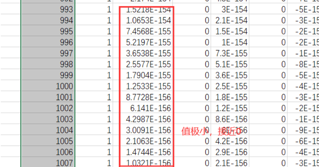Click the value 7.4568E-155
Viewport: 319px width, 167px height.
point(148,31)
